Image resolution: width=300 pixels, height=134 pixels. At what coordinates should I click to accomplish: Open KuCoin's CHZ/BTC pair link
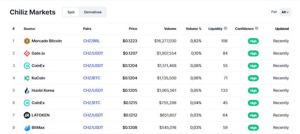tap(92, 78)
